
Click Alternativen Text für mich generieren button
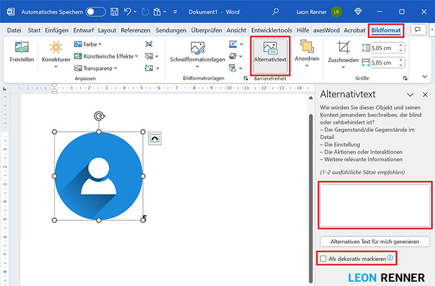(x=375, y=241)
